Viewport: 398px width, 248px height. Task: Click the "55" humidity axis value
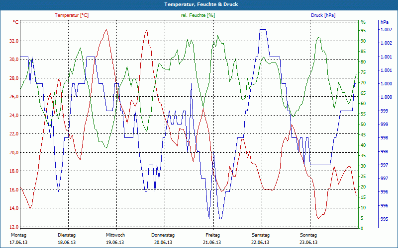[x=363, y=114]
